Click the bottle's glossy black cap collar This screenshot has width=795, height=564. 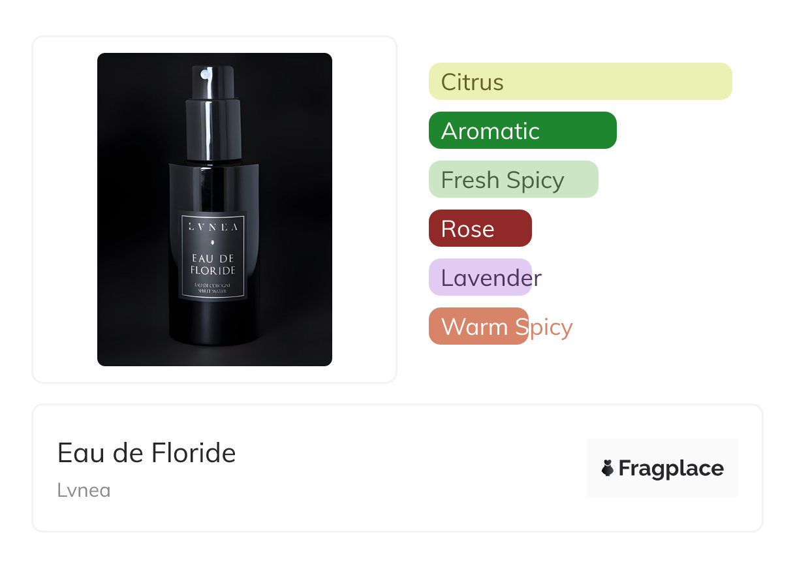coord(213,131)
